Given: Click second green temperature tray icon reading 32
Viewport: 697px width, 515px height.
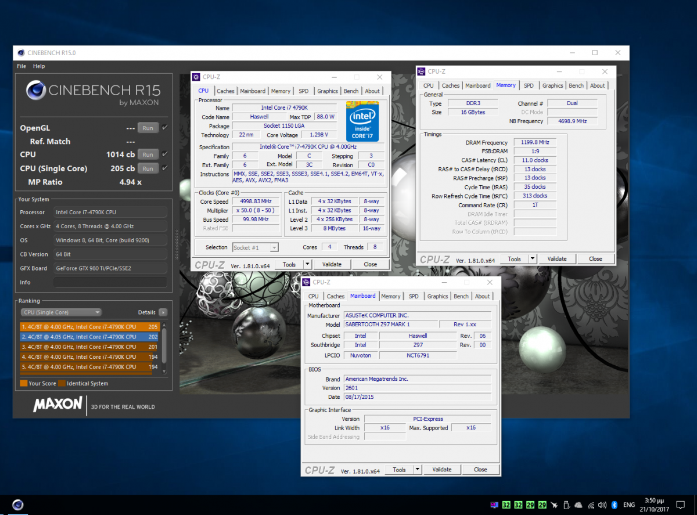Looking at the screenshot, I should [519, 505].
